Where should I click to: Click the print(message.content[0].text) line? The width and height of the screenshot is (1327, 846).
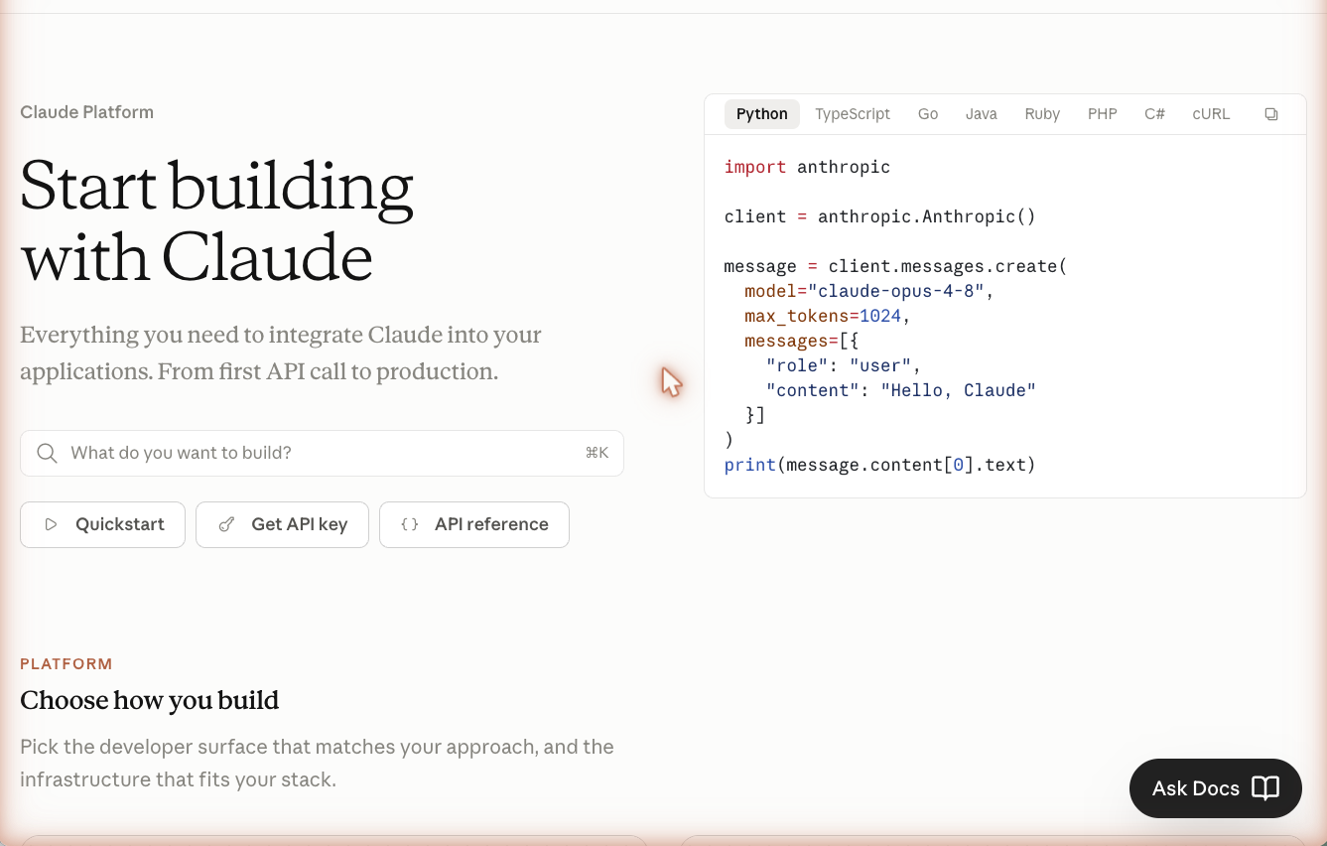pyautogui.click(x=880, y=465)
